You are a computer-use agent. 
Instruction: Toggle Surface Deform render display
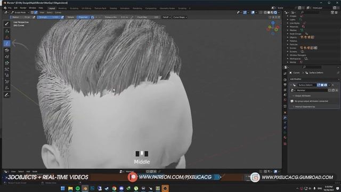pos(326,85)
